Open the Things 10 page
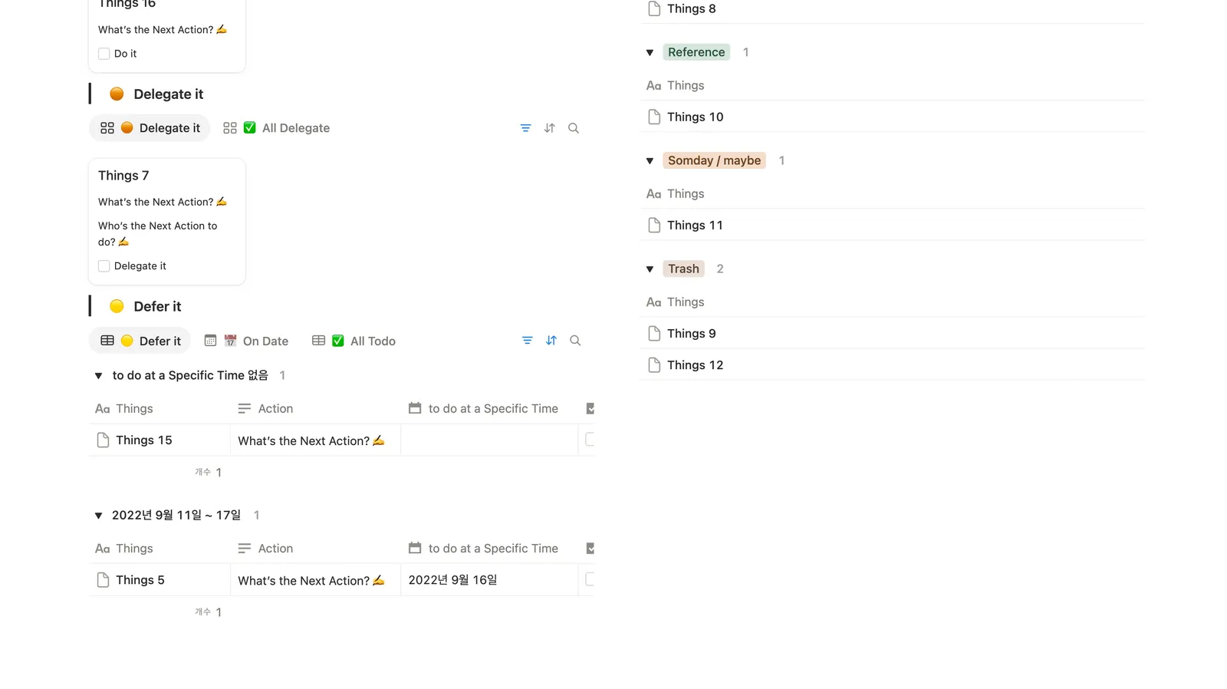The height and width of the screenshot is (689, 1227). 695,117
